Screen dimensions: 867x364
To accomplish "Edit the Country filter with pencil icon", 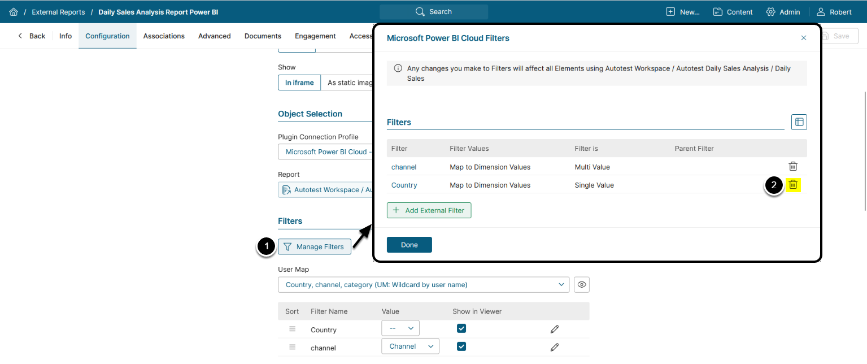I will 554,330.
